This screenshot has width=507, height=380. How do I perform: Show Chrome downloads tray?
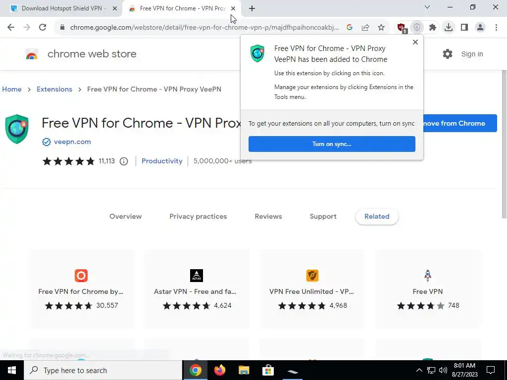click(x=449, y=28)
